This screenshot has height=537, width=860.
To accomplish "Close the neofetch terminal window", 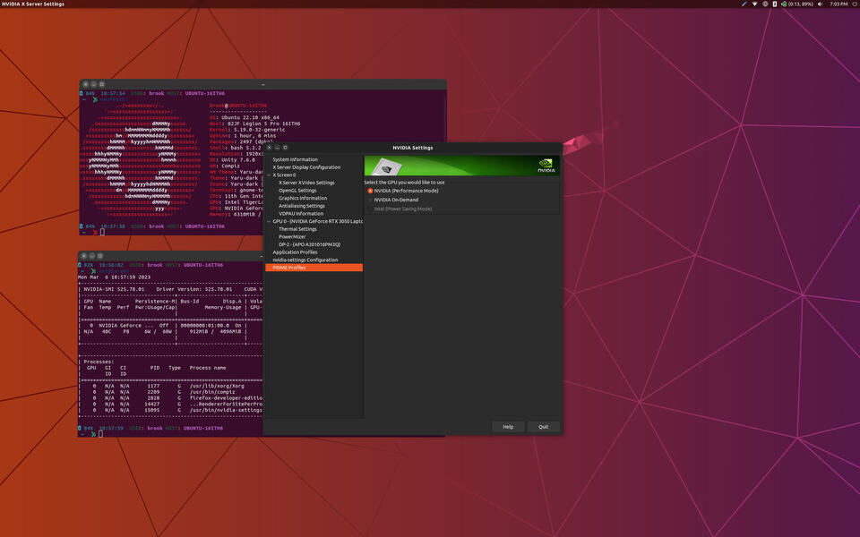I will 86,84.
